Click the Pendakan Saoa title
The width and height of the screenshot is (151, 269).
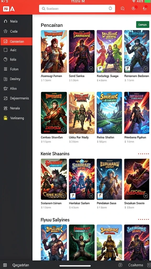tap(106, 203)
